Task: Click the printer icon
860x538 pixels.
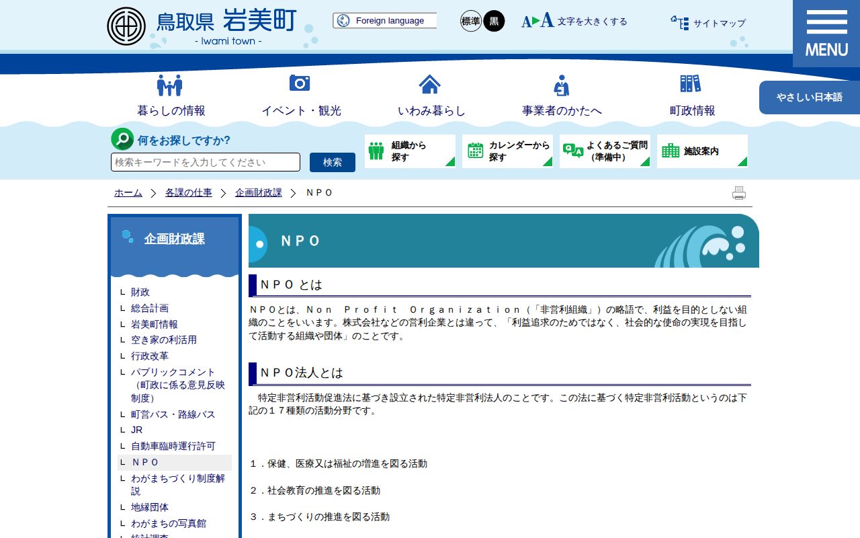Action: coord(739,193)
